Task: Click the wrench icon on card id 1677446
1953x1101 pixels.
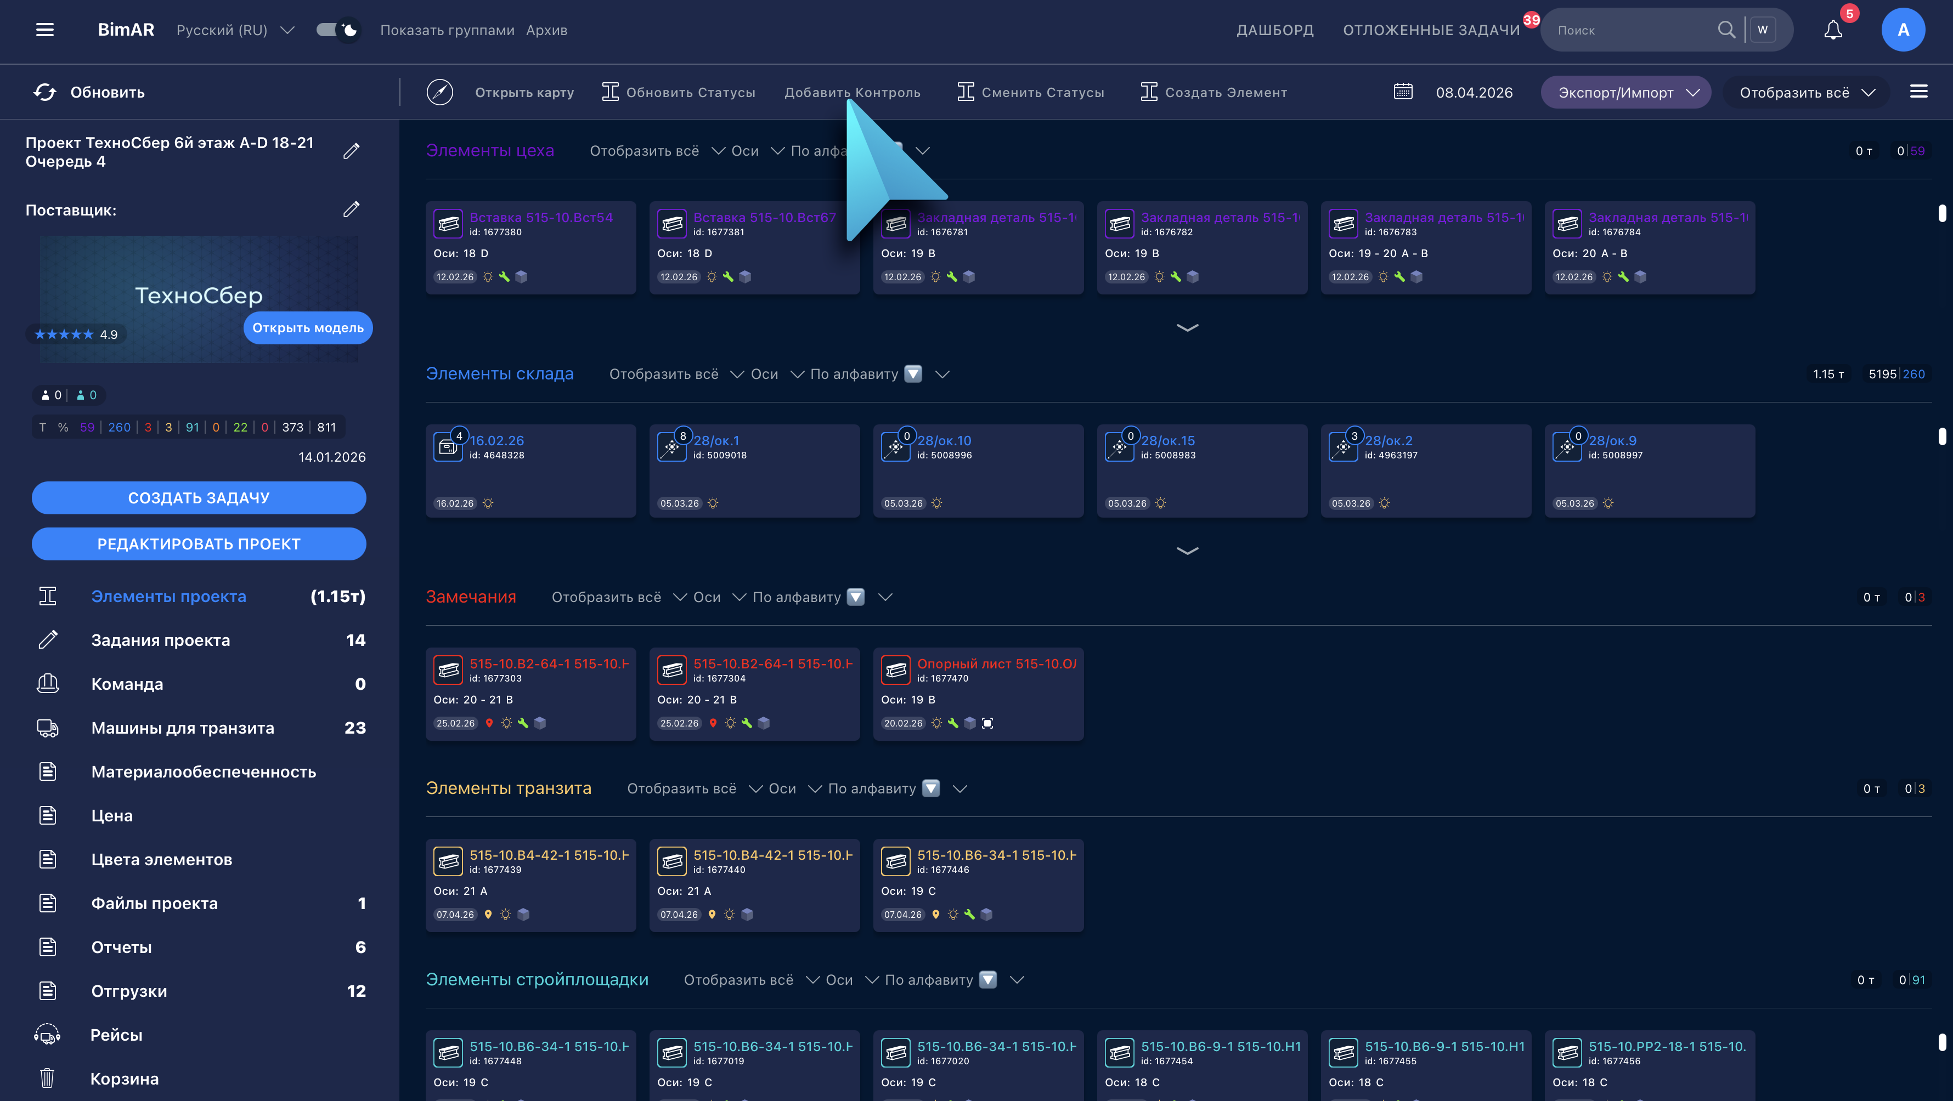Action: 970,915
